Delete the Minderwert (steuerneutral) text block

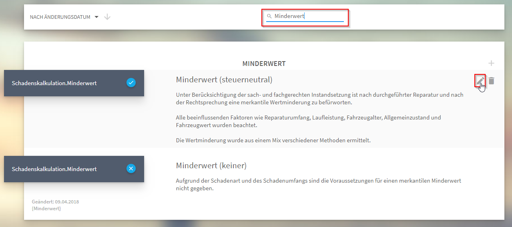[492, 81]
